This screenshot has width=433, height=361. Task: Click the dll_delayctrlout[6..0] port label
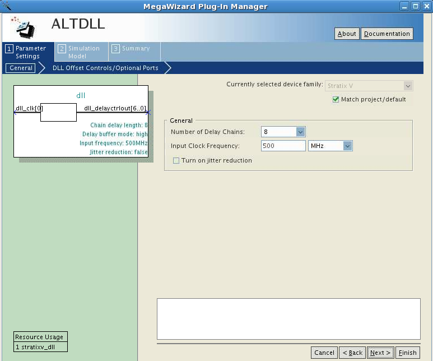(x=115, y=108)
